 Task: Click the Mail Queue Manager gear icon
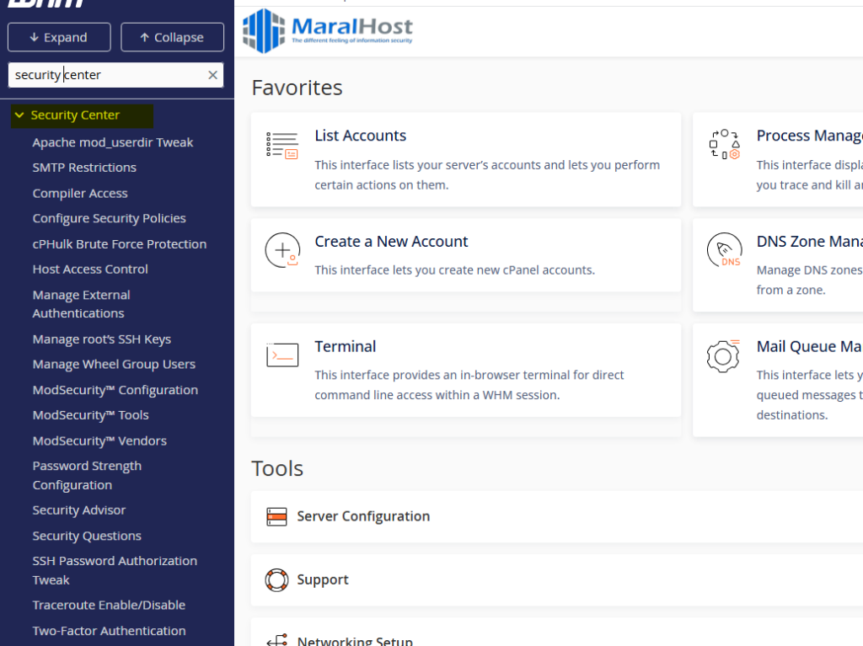723,355
